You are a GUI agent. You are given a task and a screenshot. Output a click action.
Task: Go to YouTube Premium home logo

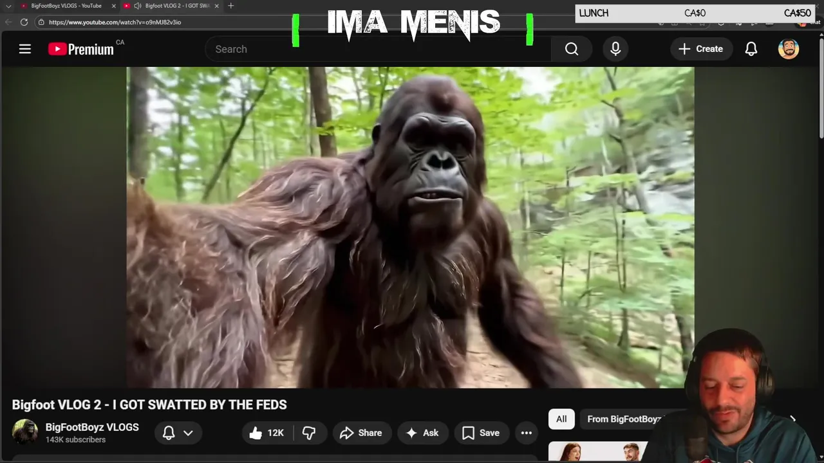[x=81, y=49]
